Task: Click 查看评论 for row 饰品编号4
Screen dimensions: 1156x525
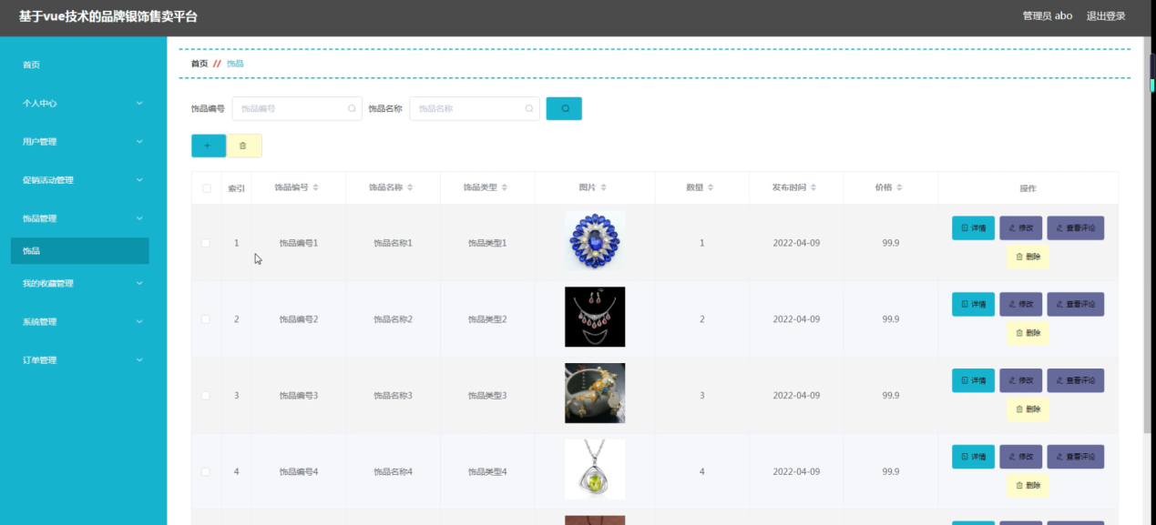Action: pyautogui.click(x=1075, y=457)
